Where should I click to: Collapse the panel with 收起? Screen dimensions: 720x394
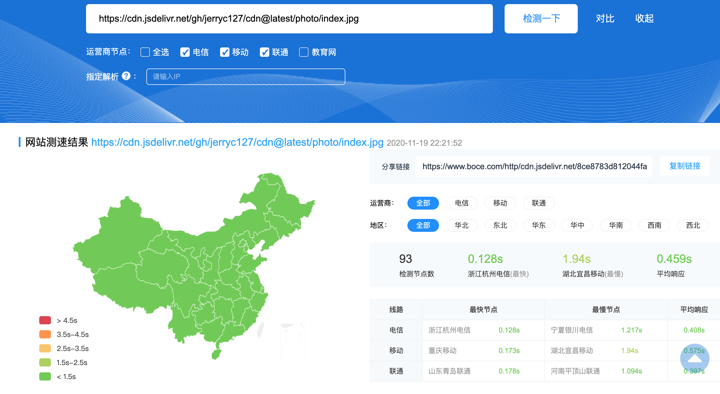pos(644,19)
